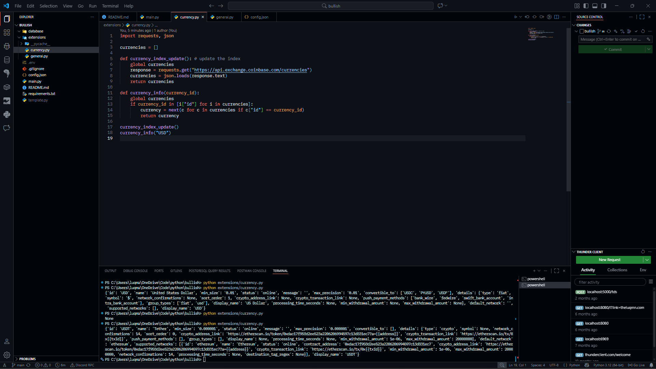Switch to the main.py editor tab

[152, 17]
